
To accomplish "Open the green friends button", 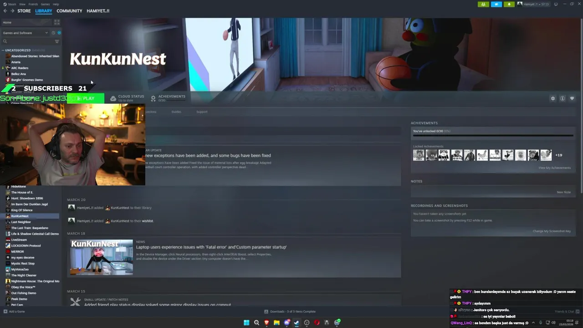I will click(x=483, y=4).
